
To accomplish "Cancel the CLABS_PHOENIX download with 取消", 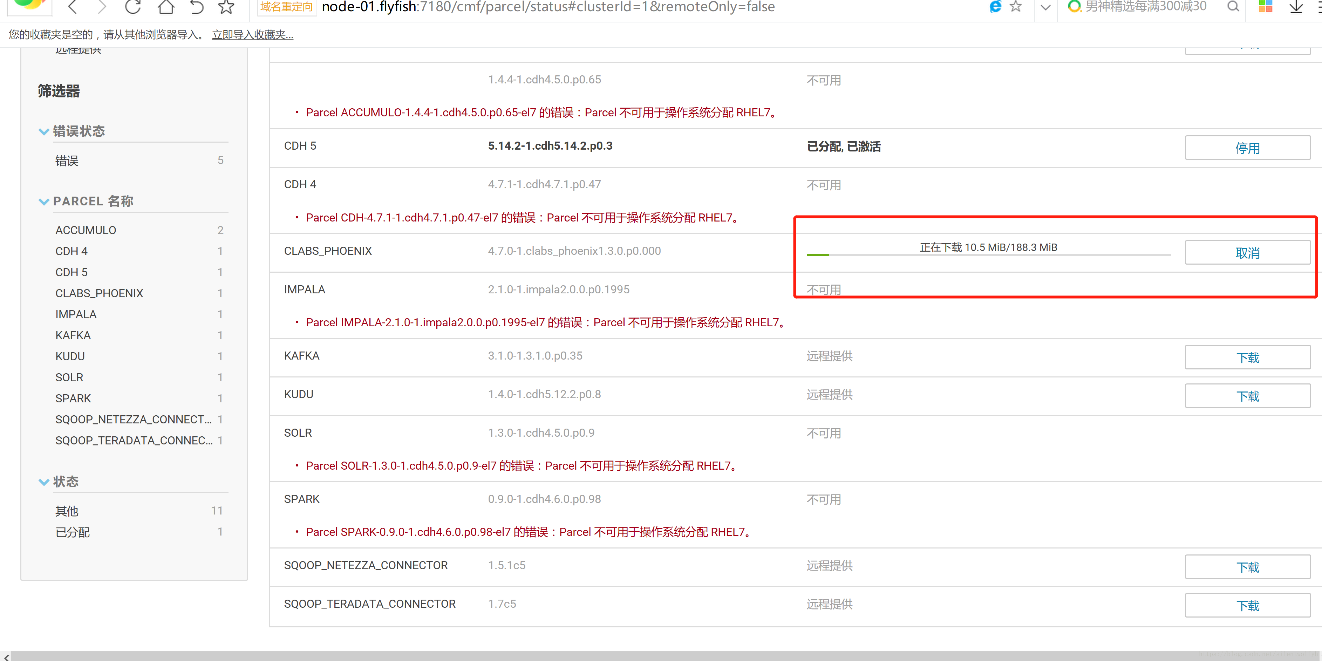I will tap(1247, 252).
